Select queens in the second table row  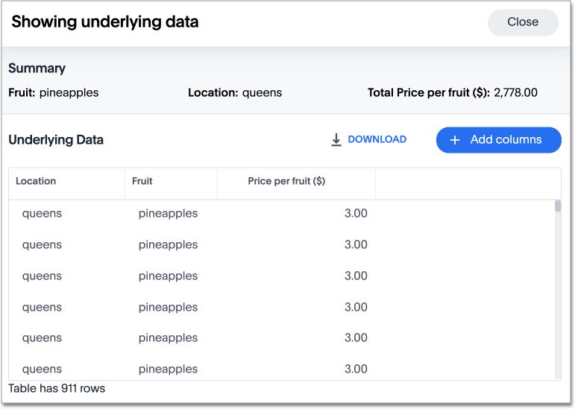42,244
